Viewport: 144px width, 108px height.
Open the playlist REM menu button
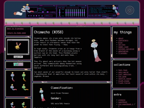94,15
